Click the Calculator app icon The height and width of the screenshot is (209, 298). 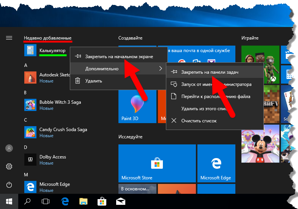[x=30, y=50]
